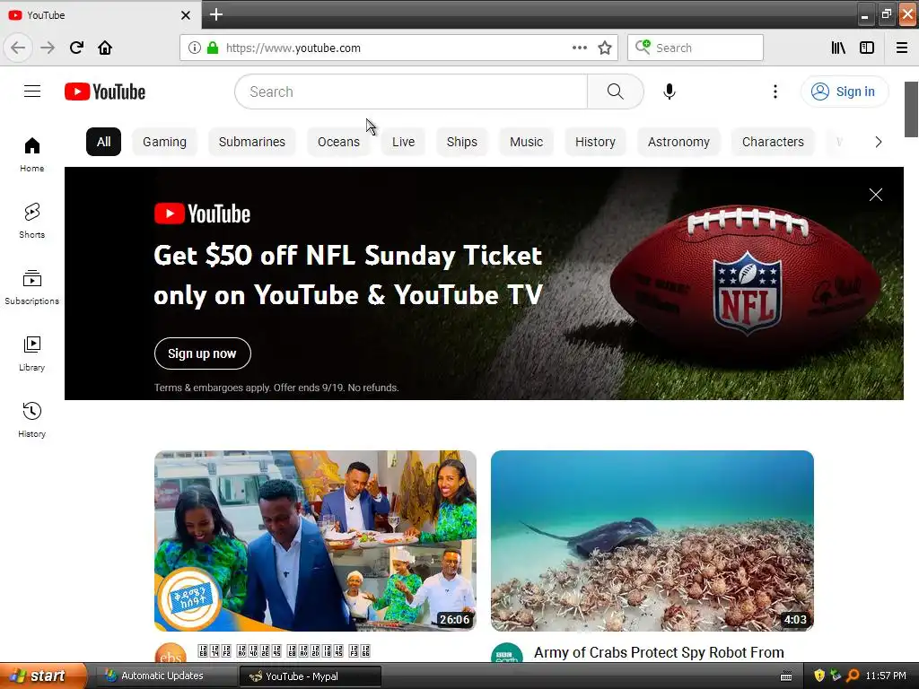Screen dimensions: 919x689
Task: Toggle the browser sidebar view icon
Action: click(867, 48)
